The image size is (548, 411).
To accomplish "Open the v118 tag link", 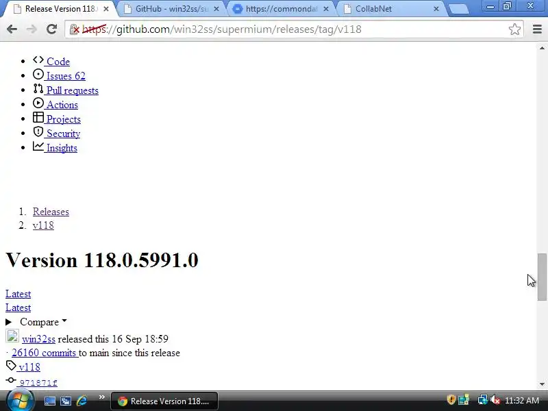I will click(29, 367).
